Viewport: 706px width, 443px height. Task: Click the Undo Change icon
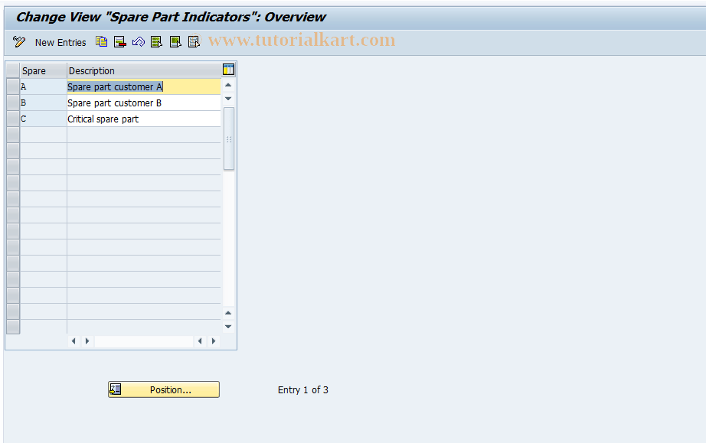coord(139,42)
